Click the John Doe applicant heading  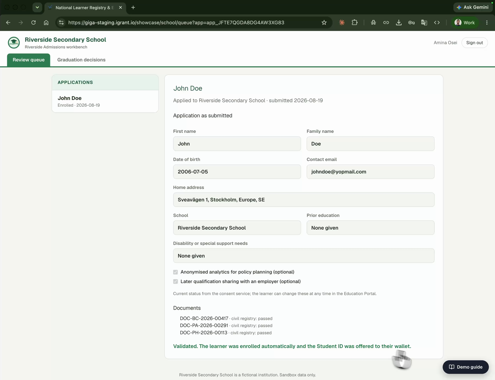[187, 88]
